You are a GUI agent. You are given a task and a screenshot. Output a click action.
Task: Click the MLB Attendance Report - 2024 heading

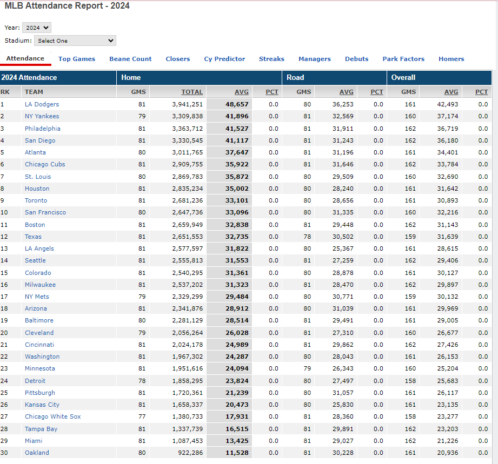tap(67, 6)
